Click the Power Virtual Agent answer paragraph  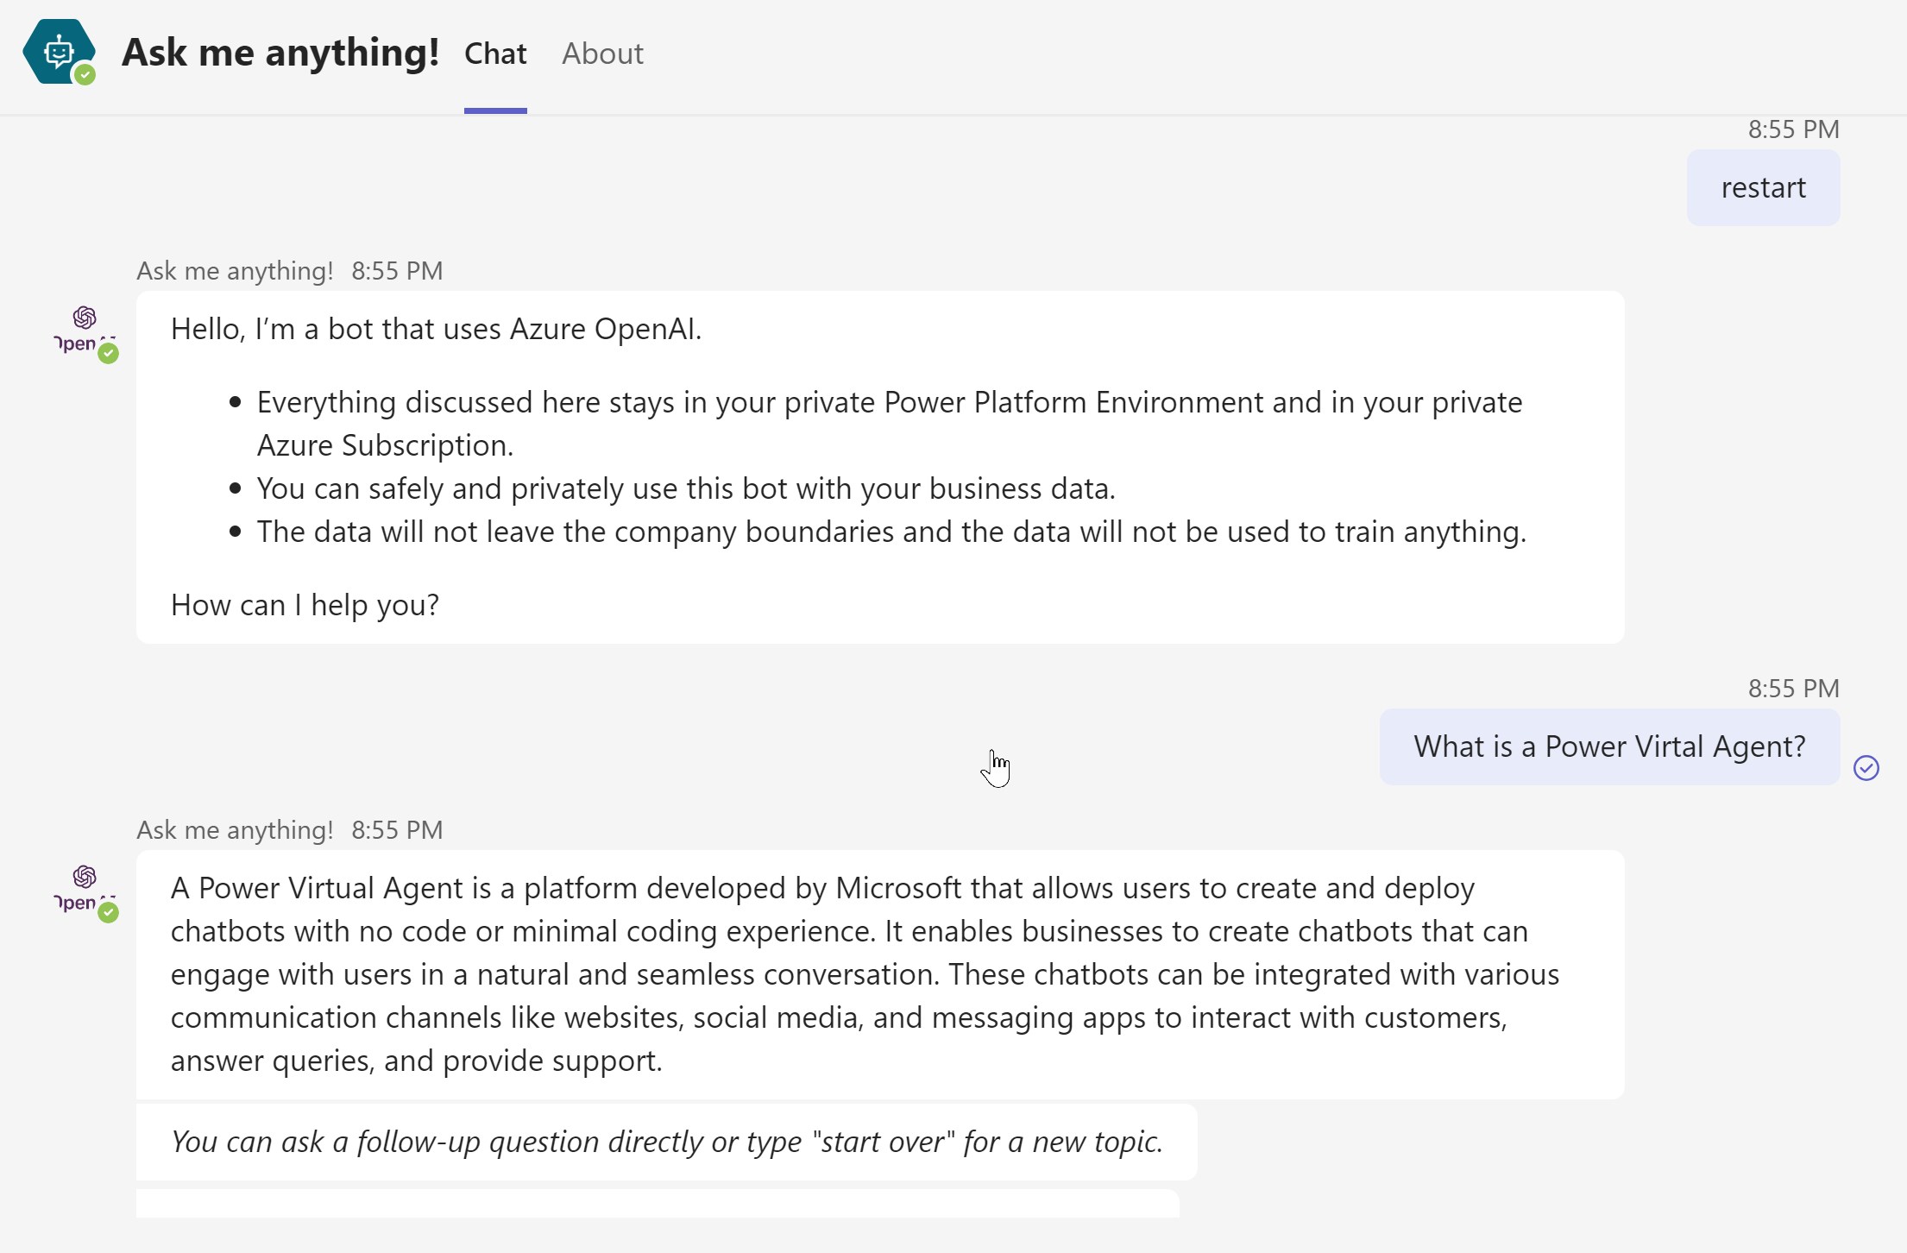pos(863,973)
